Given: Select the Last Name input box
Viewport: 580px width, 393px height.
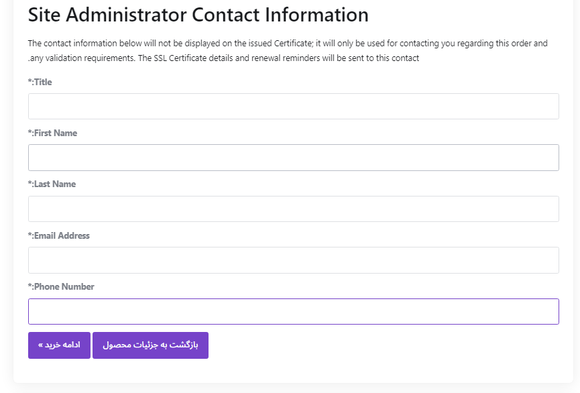Looking at the screenshot, I should [293, 209].
